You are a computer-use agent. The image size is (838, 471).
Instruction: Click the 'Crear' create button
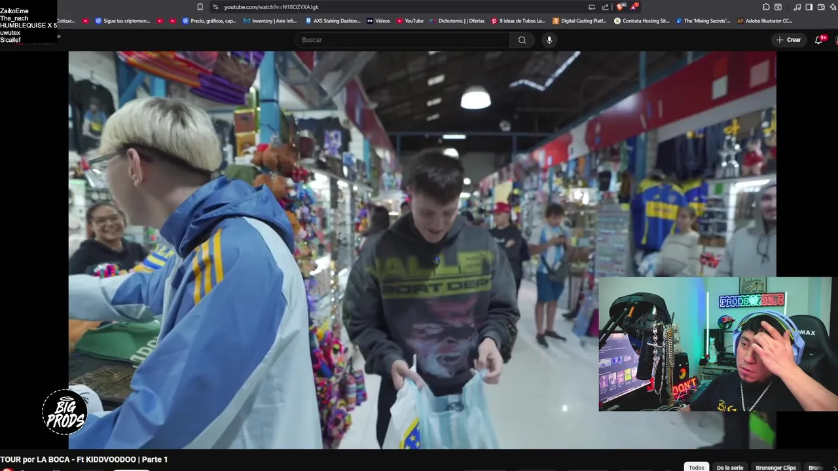tap(788, 40)
